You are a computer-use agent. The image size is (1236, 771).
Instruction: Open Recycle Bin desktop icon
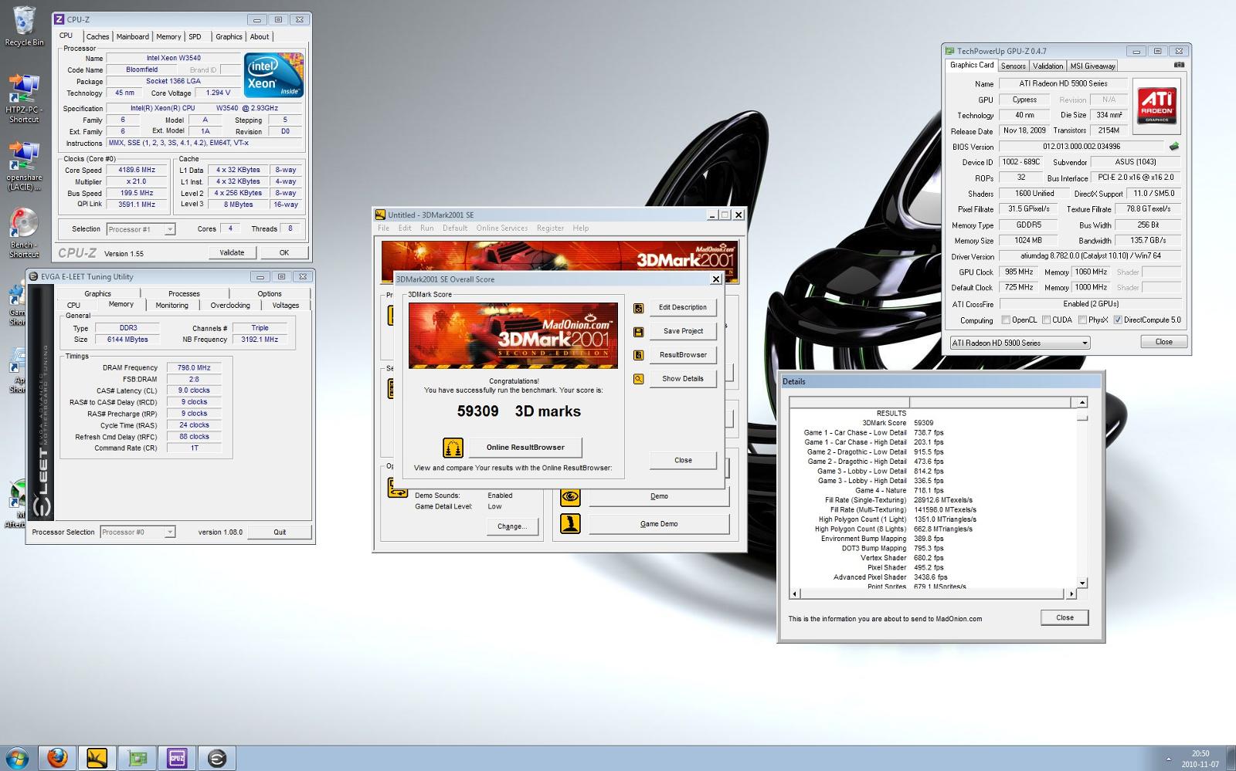pyautogui.click(x=24, y=25)
